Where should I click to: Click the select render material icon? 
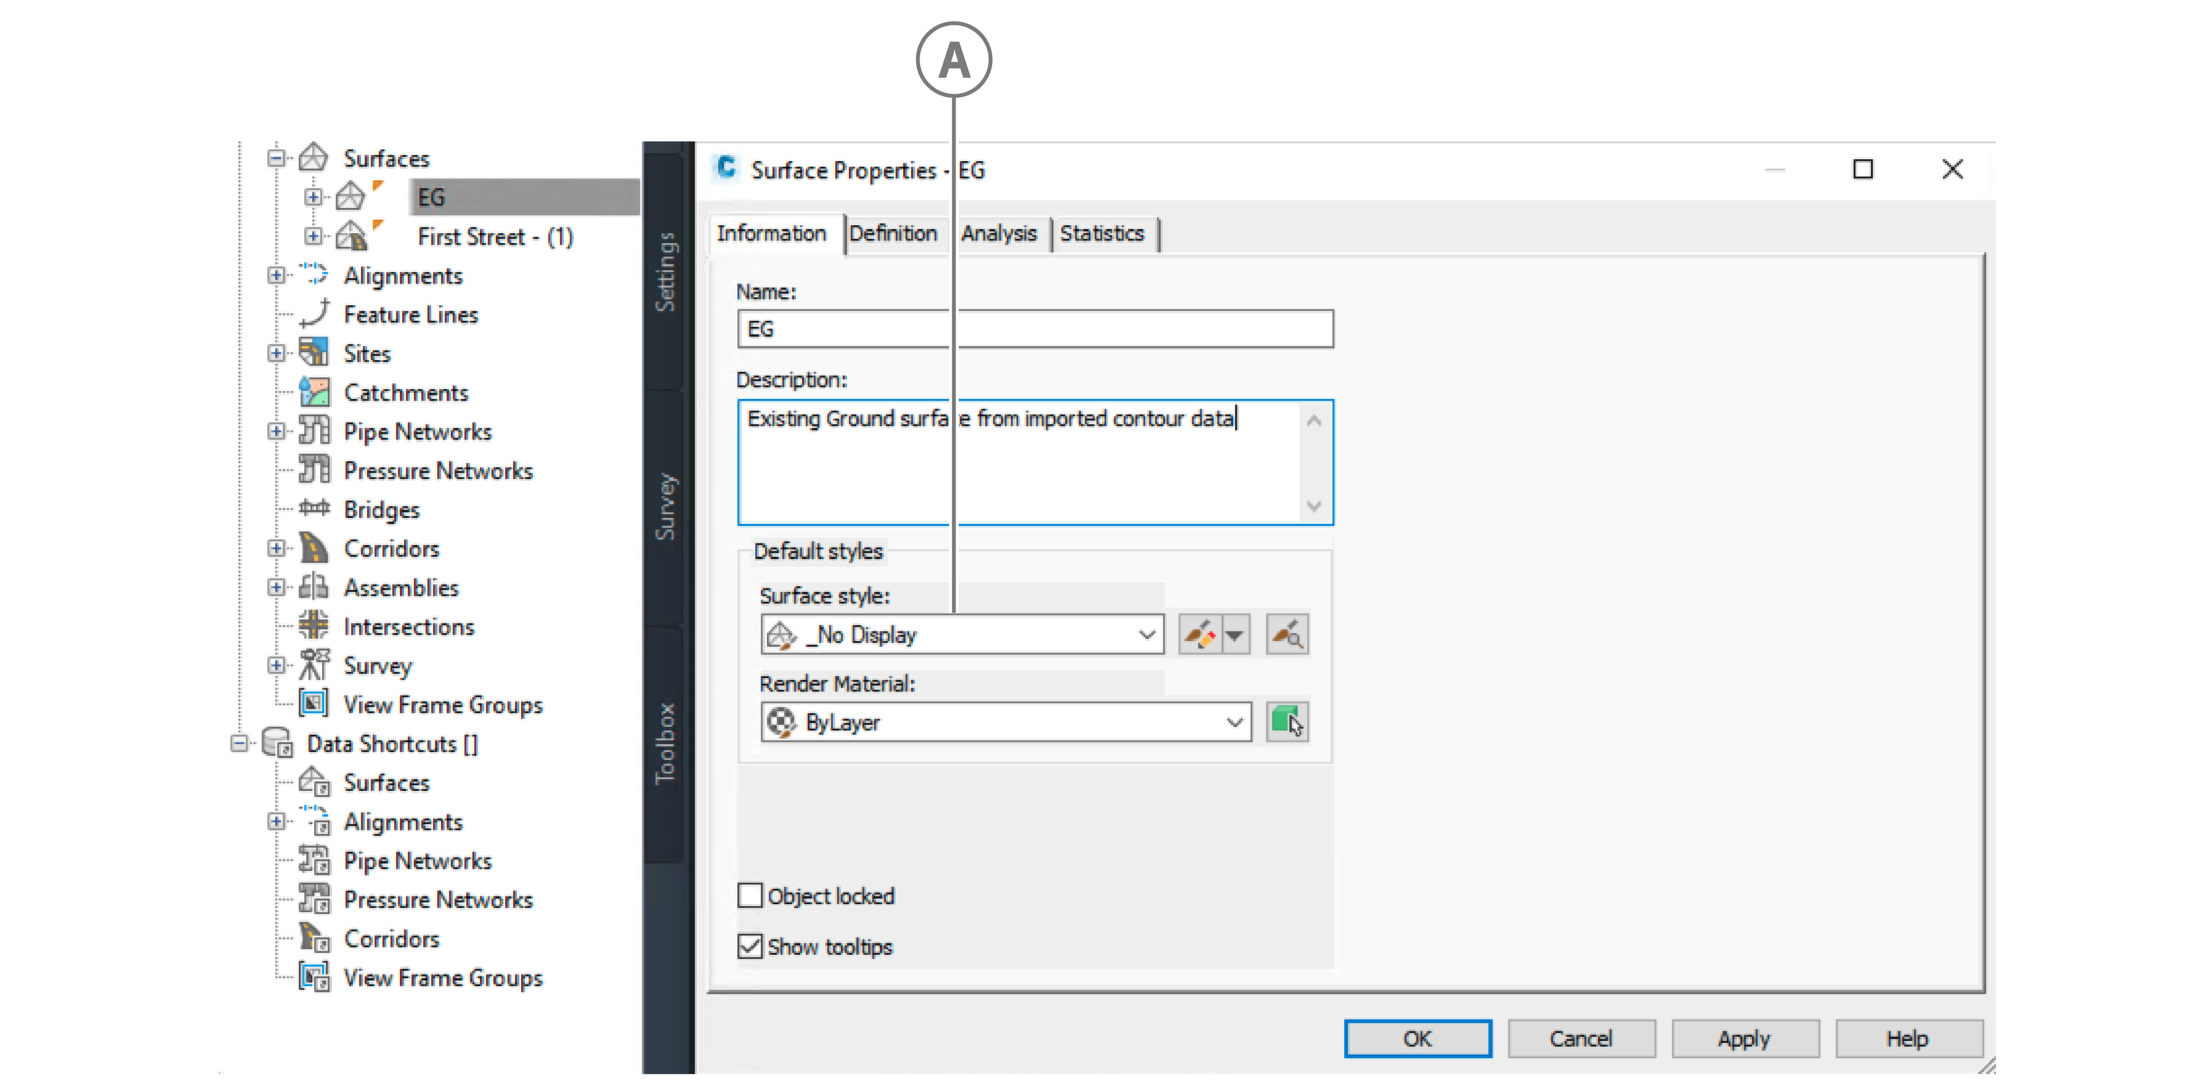(x=1287, y=722)
